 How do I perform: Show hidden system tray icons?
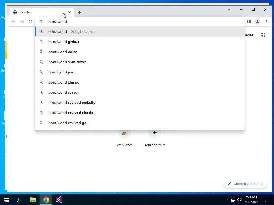click(226, 200)
